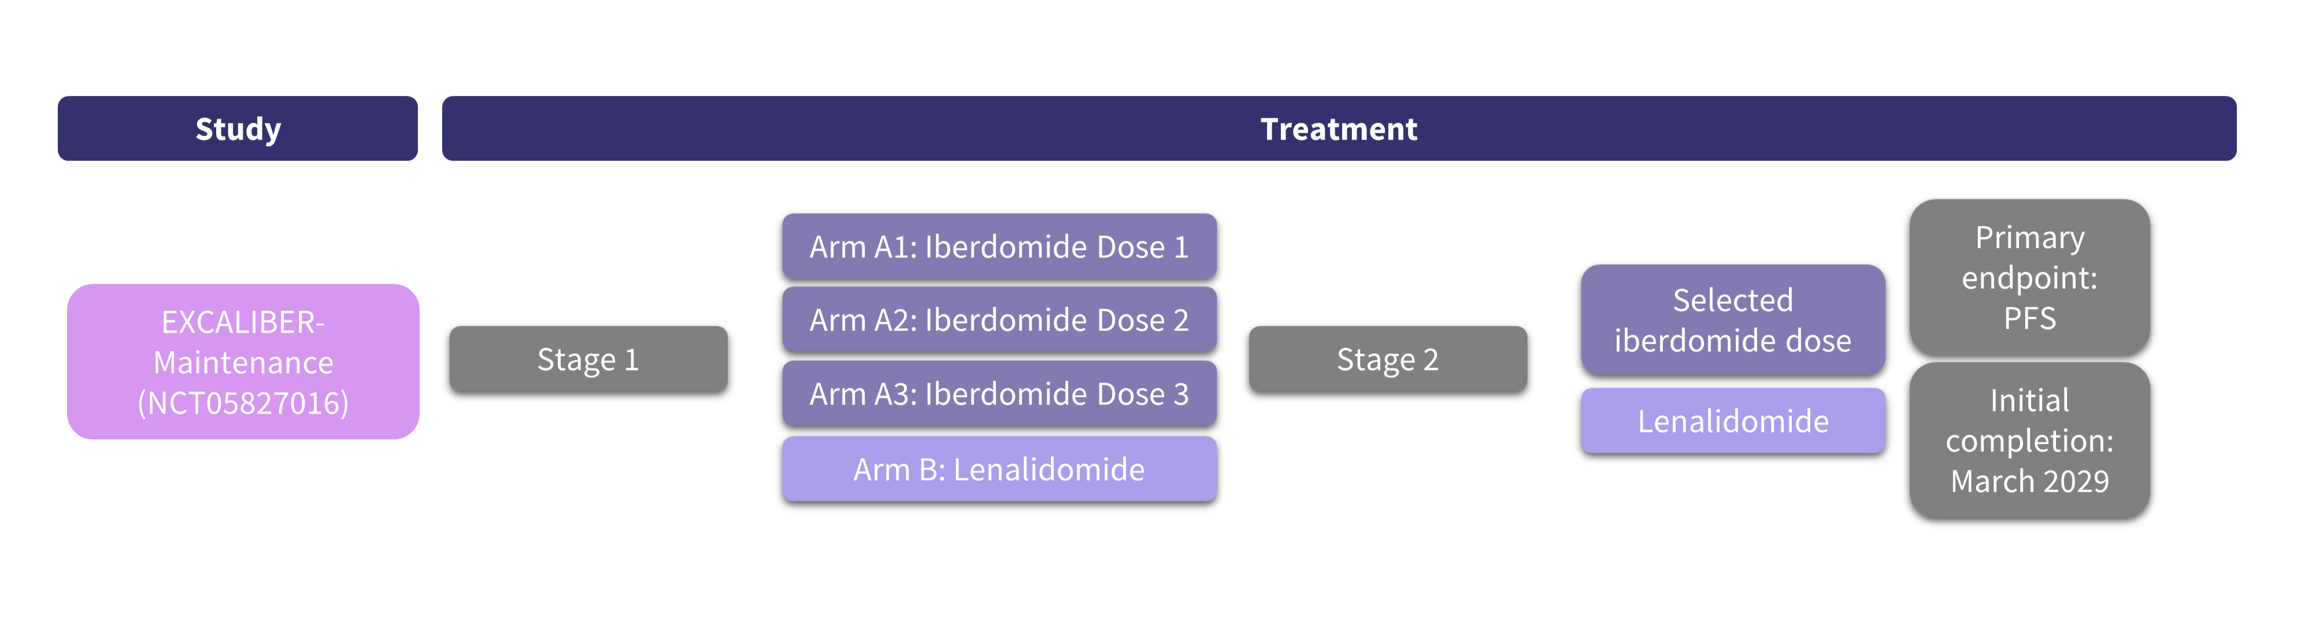Select the Stage 1 box

[x=588, y=359]
